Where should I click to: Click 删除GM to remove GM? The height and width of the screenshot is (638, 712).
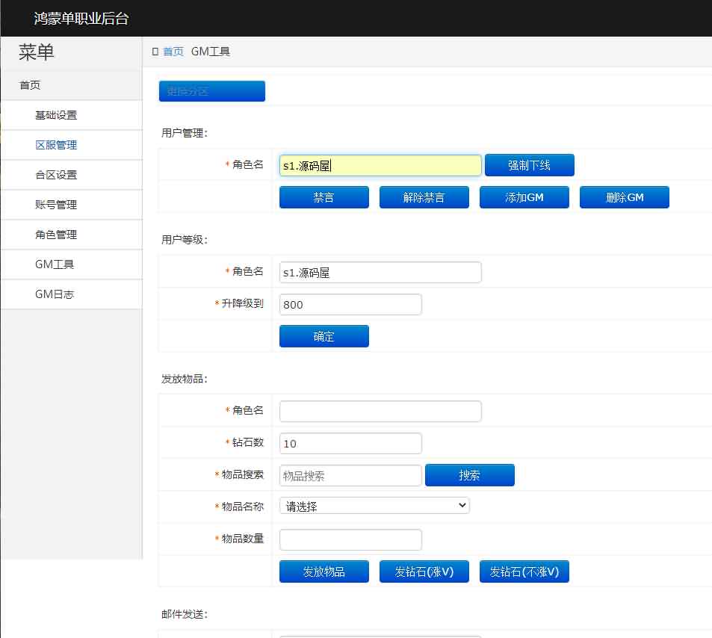(624, 196)
